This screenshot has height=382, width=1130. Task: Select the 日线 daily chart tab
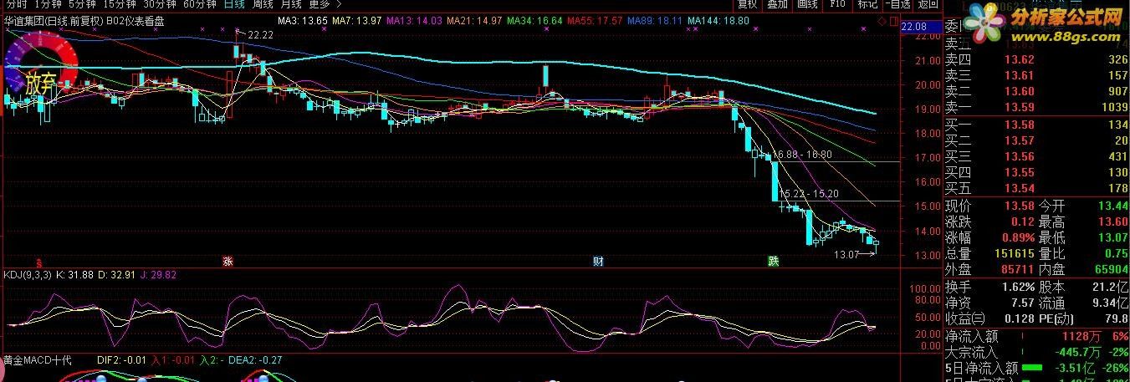(x=233, y=4)
